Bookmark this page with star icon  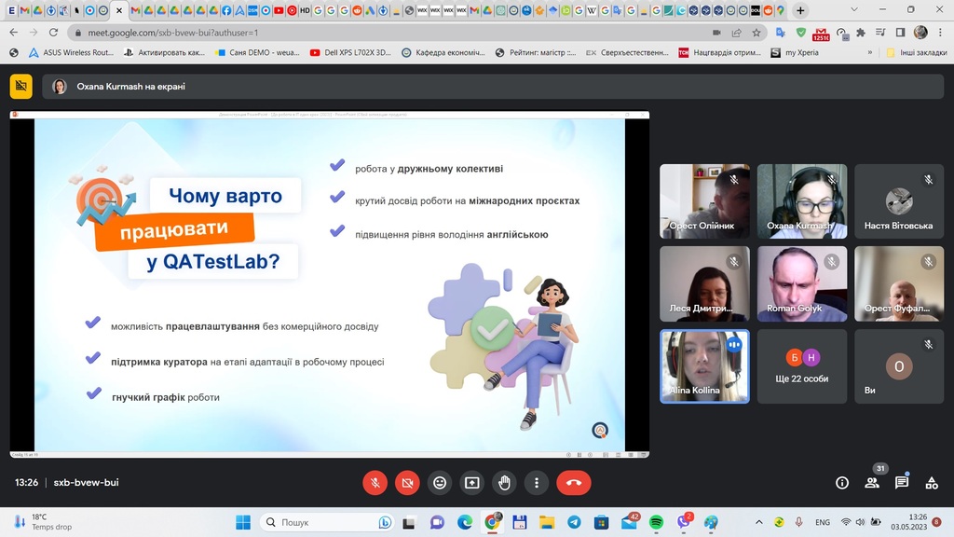tap(756, 32)
